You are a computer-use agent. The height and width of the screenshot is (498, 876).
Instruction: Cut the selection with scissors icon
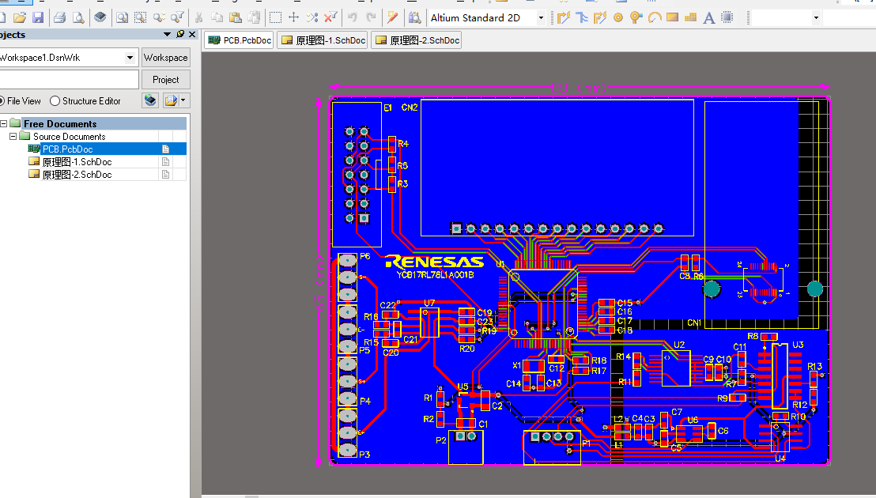tap(198, 18)
